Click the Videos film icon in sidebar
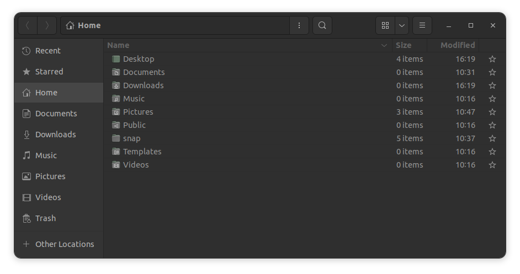The height and width of the screenshot is (274, 520). (x=26, y=197)
